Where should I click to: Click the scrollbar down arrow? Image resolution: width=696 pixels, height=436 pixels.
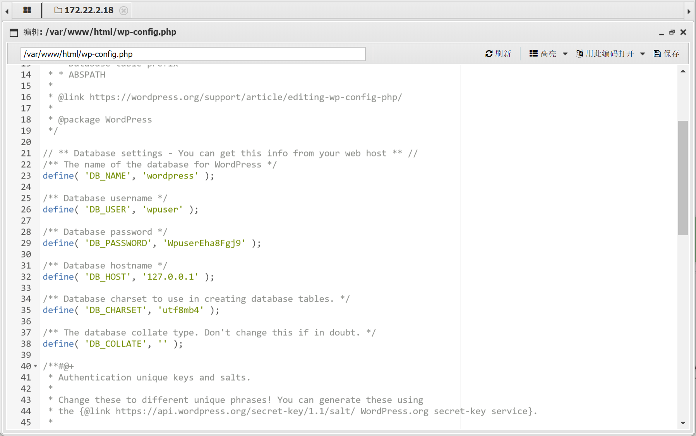pos(683,423)
